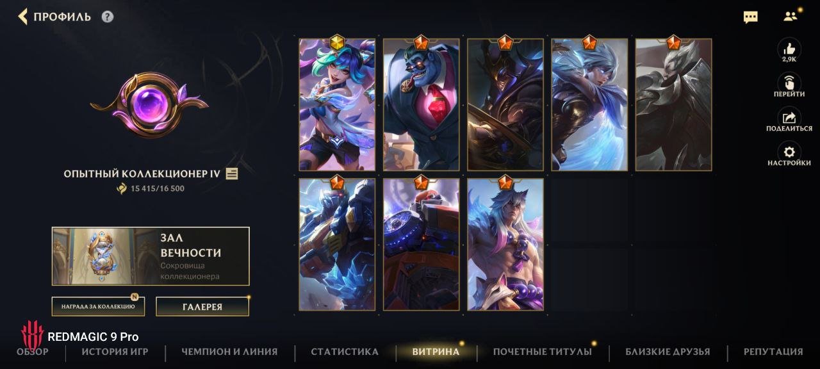This screenshot has width=820, height=369.
Task: Open the help question mark icon
Action: [108, 17]
